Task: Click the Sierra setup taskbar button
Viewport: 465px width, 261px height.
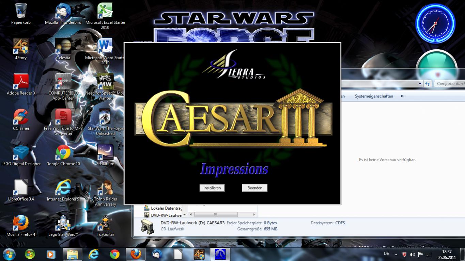Action: point(220,254)
